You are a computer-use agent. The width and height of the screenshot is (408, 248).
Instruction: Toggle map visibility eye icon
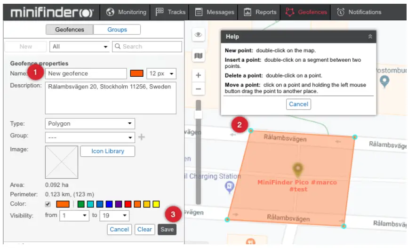point(198,35)
